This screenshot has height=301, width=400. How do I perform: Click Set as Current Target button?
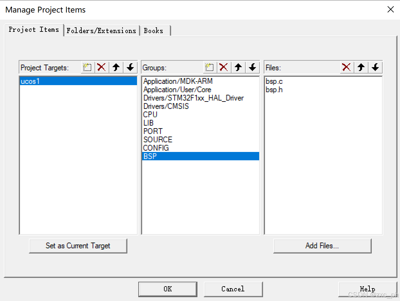click(x=78, y=246)
